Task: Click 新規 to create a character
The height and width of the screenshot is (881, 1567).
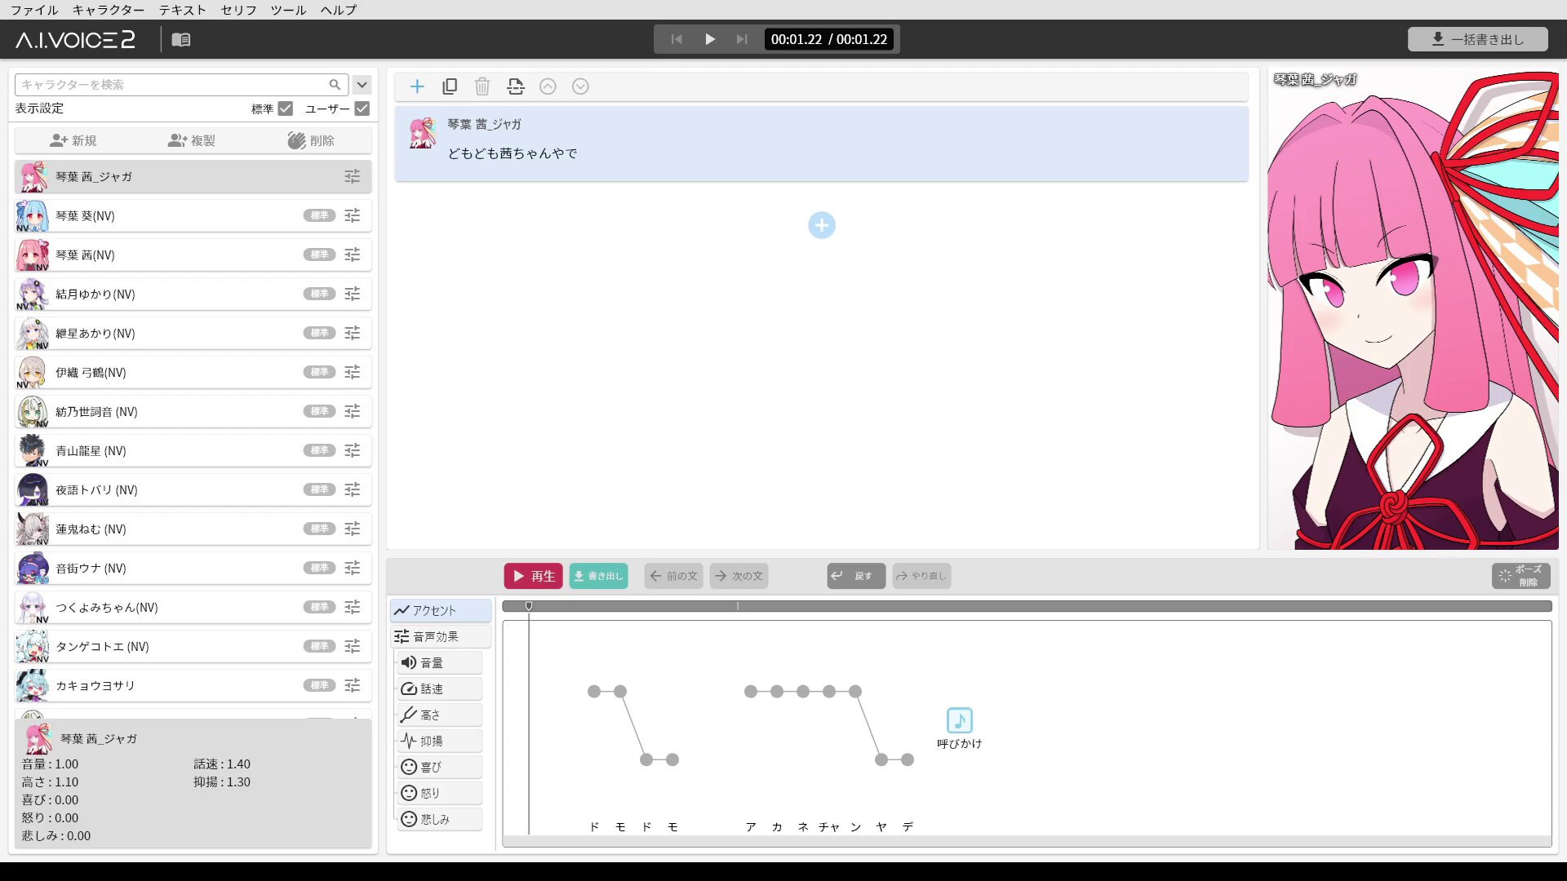Action: click(x=73, y=140)
